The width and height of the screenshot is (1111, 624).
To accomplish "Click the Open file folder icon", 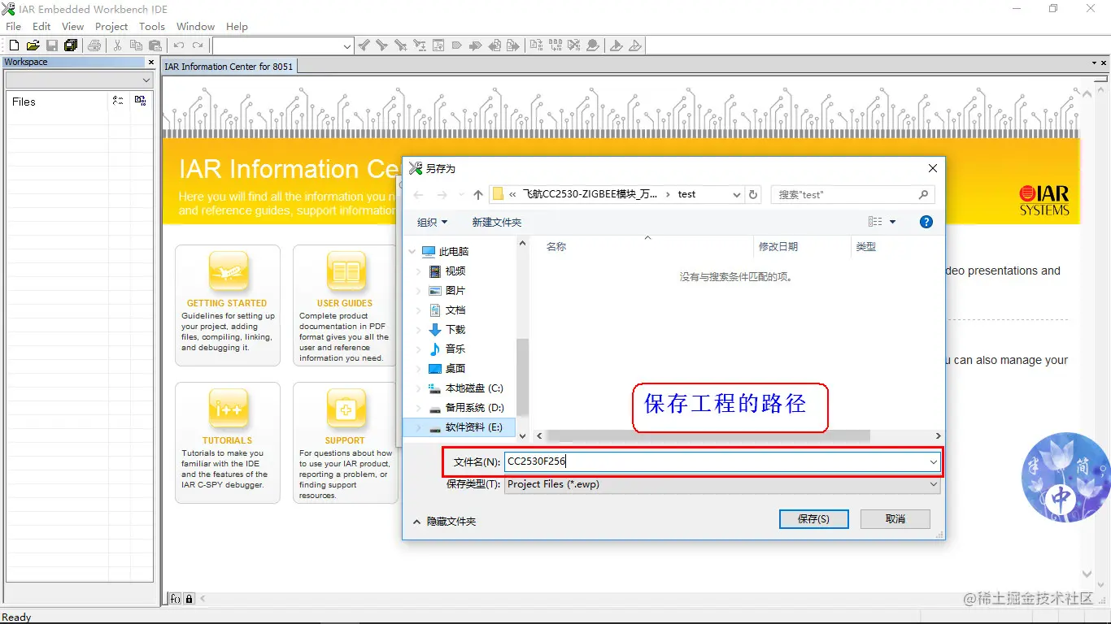I will (33, 45).
